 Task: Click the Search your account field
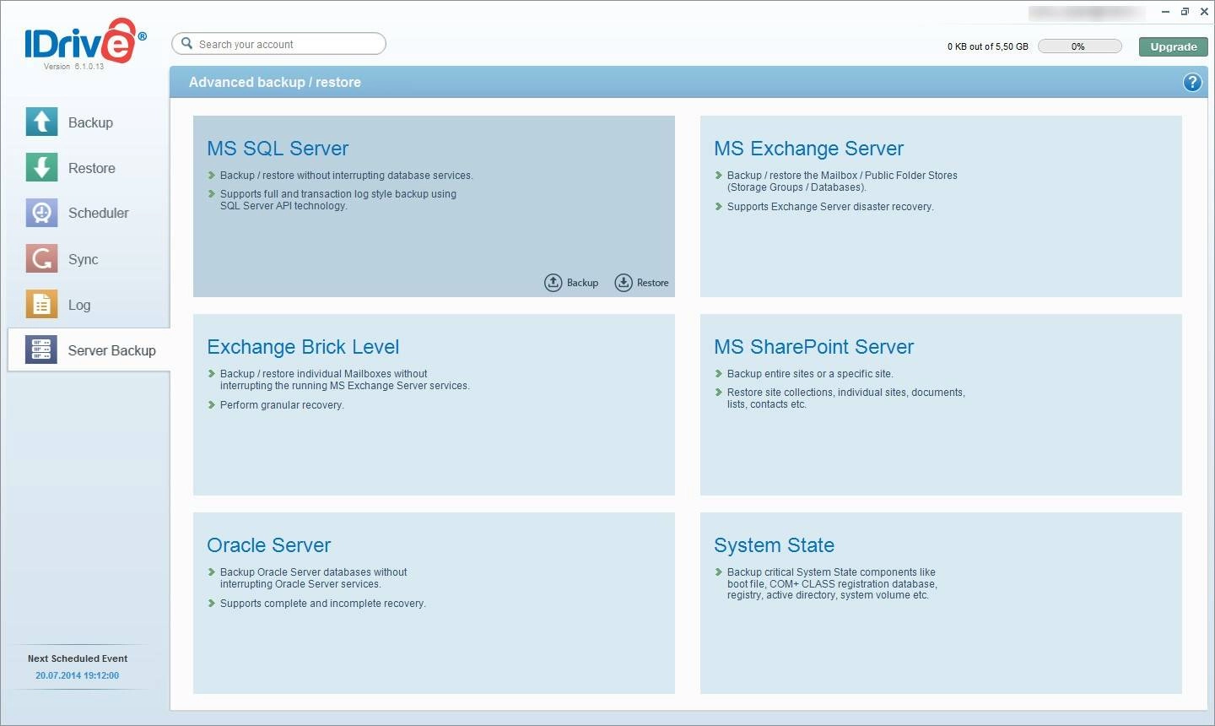(278, 44)
